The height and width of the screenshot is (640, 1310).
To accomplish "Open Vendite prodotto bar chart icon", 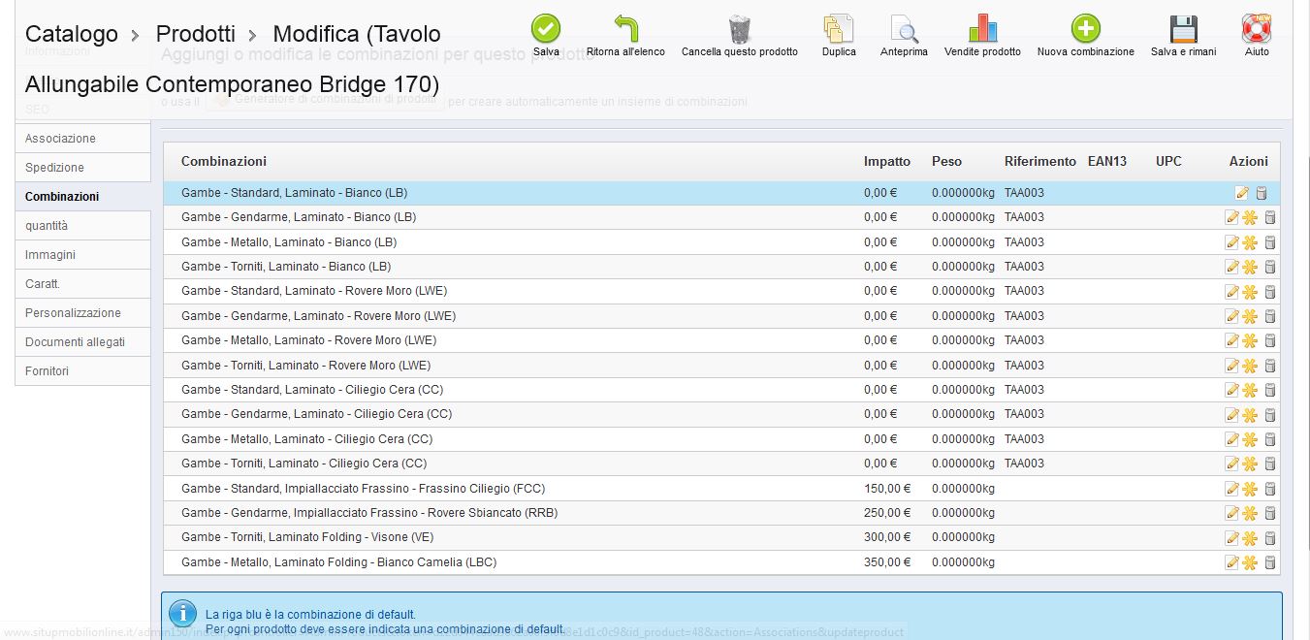I will tap(982, 28).
